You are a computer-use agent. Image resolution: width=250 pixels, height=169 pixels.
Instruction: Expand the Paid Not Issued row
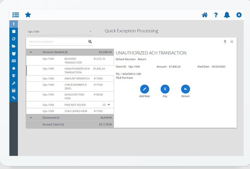click(109, 105)
